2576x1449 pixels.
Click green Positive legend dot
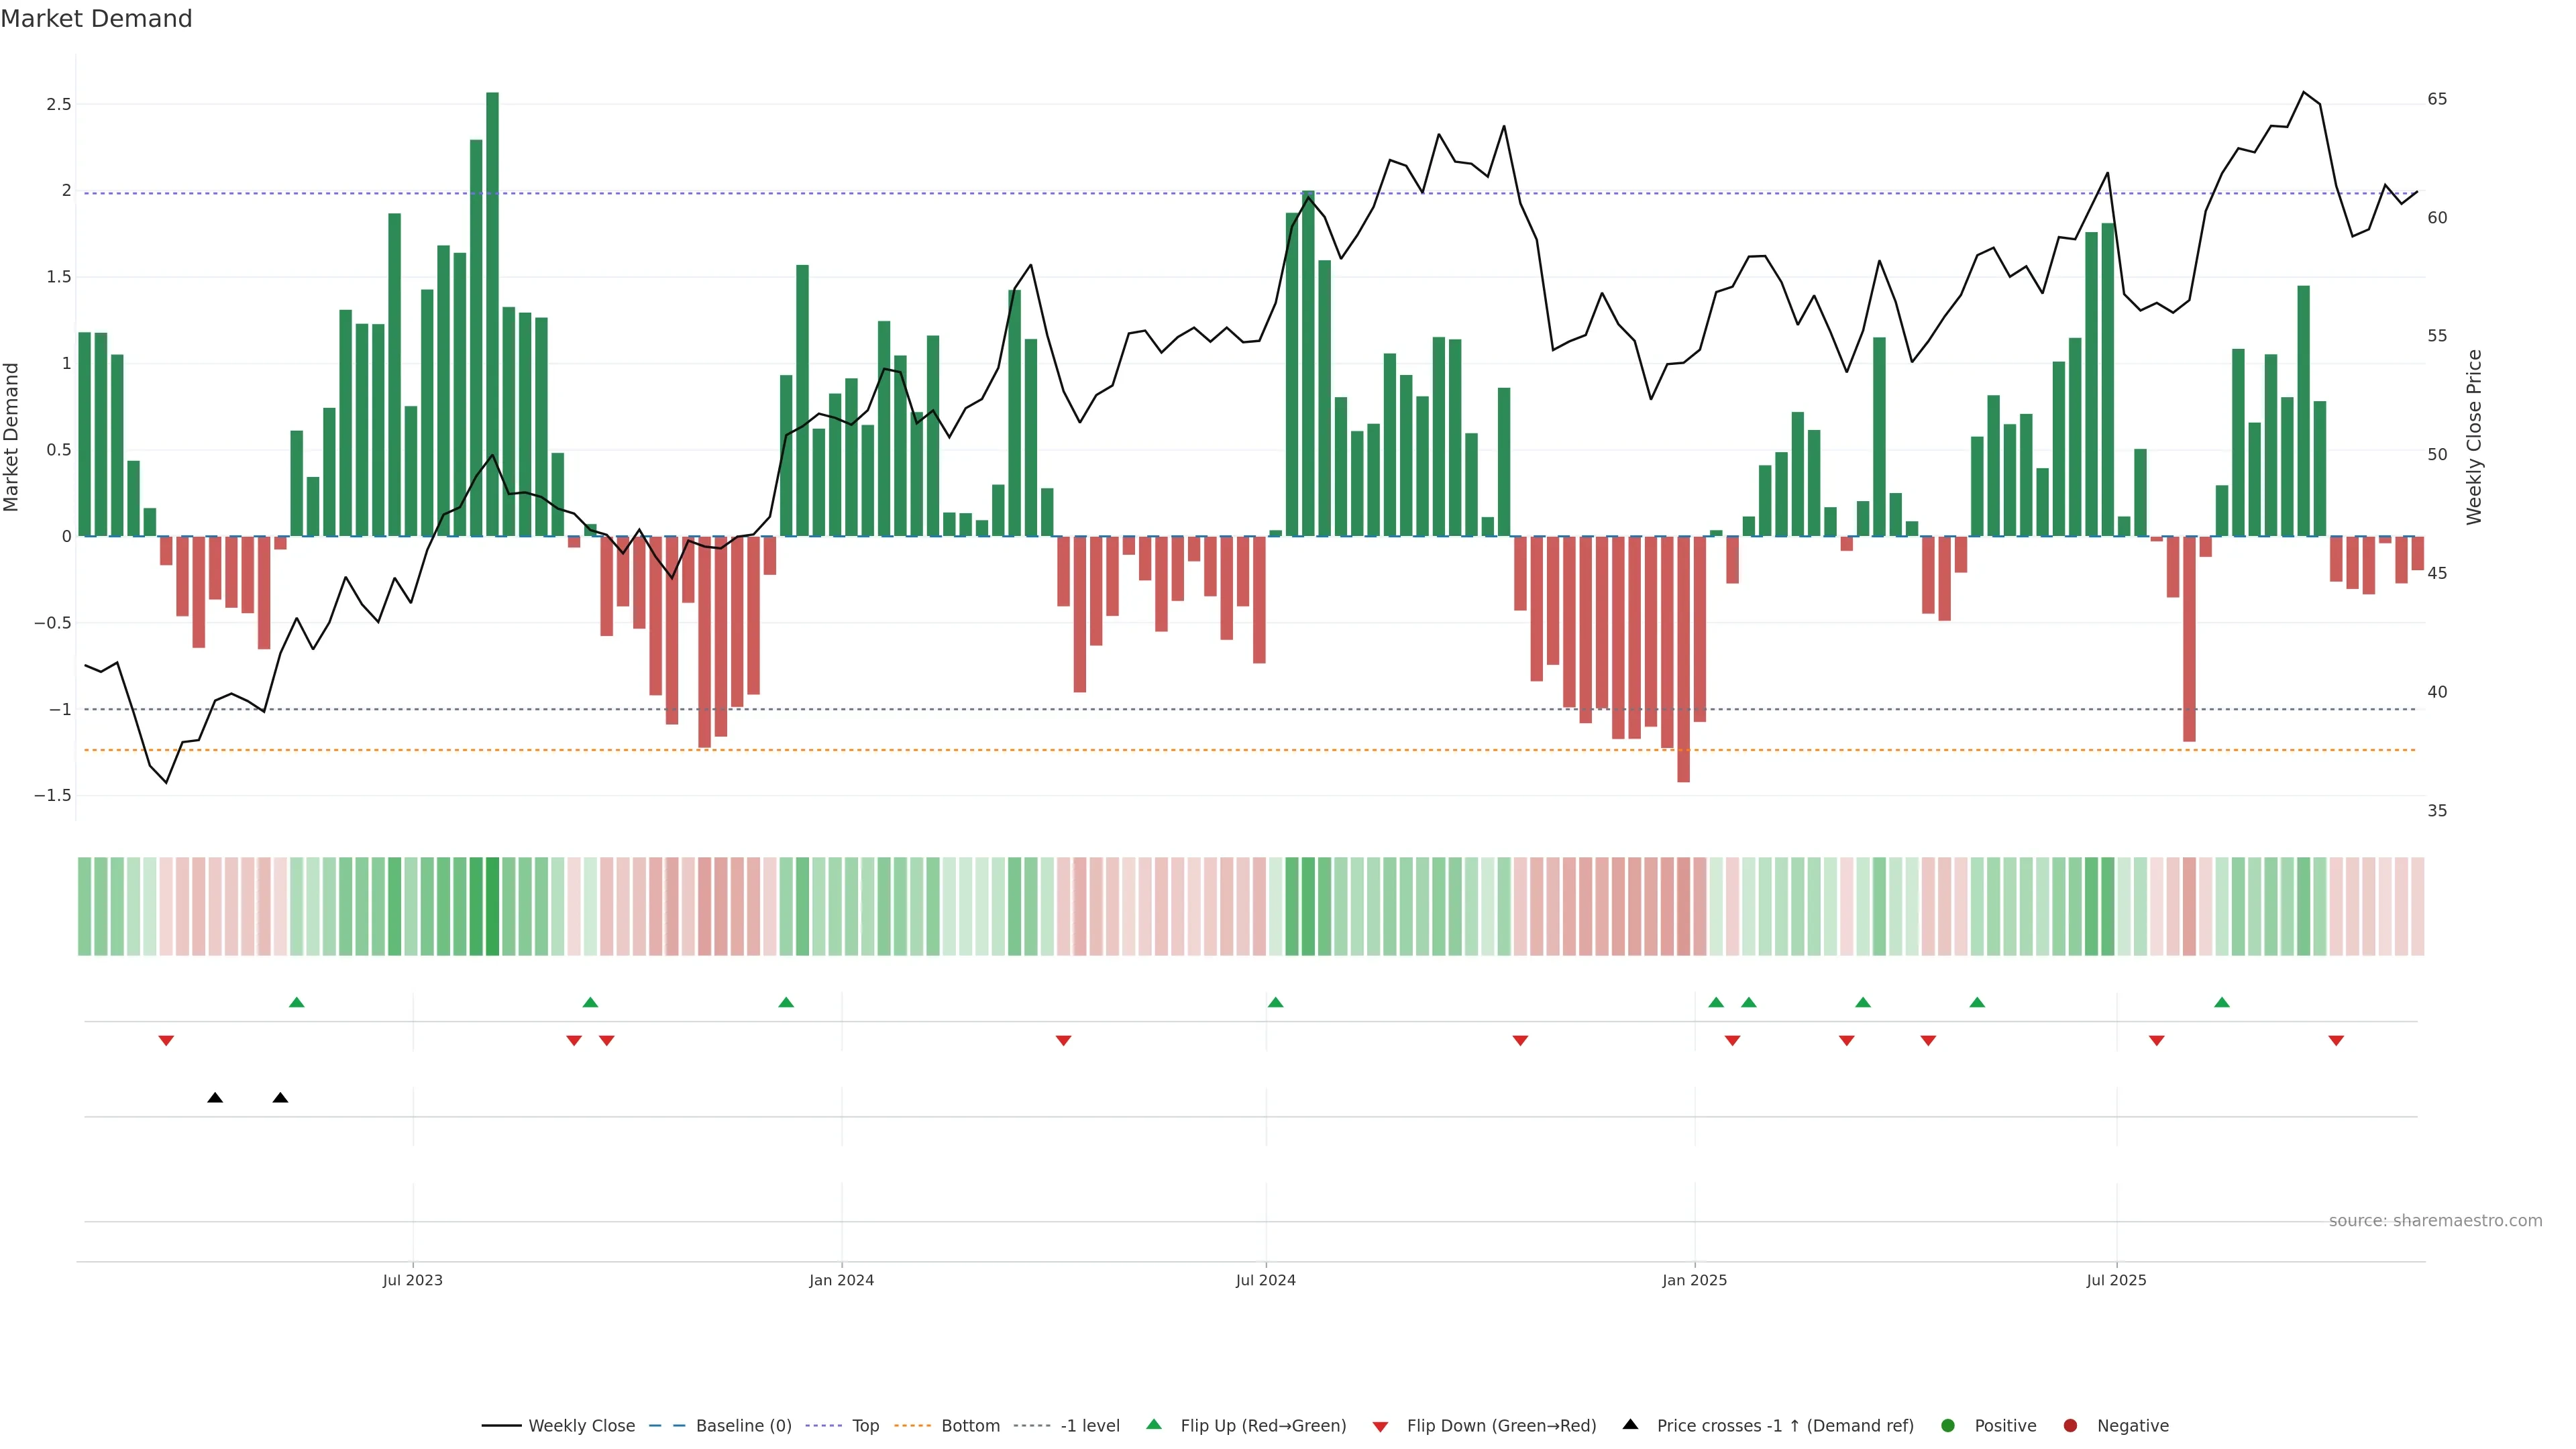[1947, 1426]
